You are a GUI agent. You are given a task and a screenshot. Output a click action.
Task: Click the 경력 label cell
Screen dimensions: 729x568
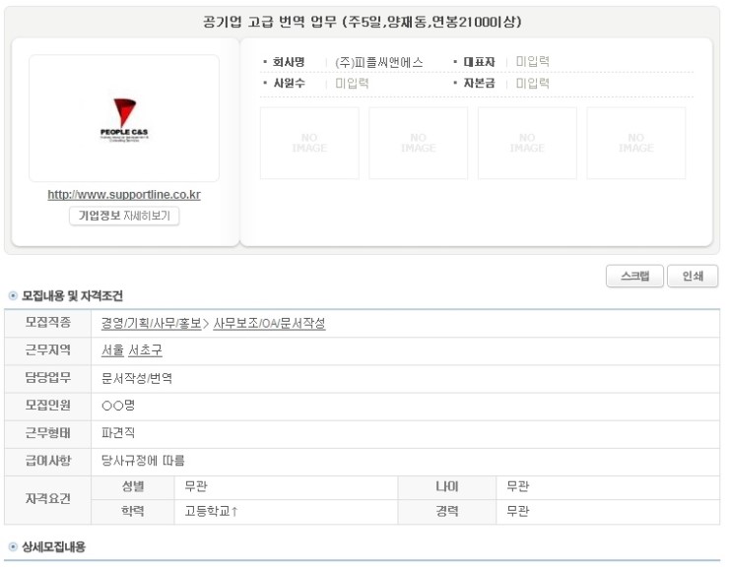click(447, 512)
